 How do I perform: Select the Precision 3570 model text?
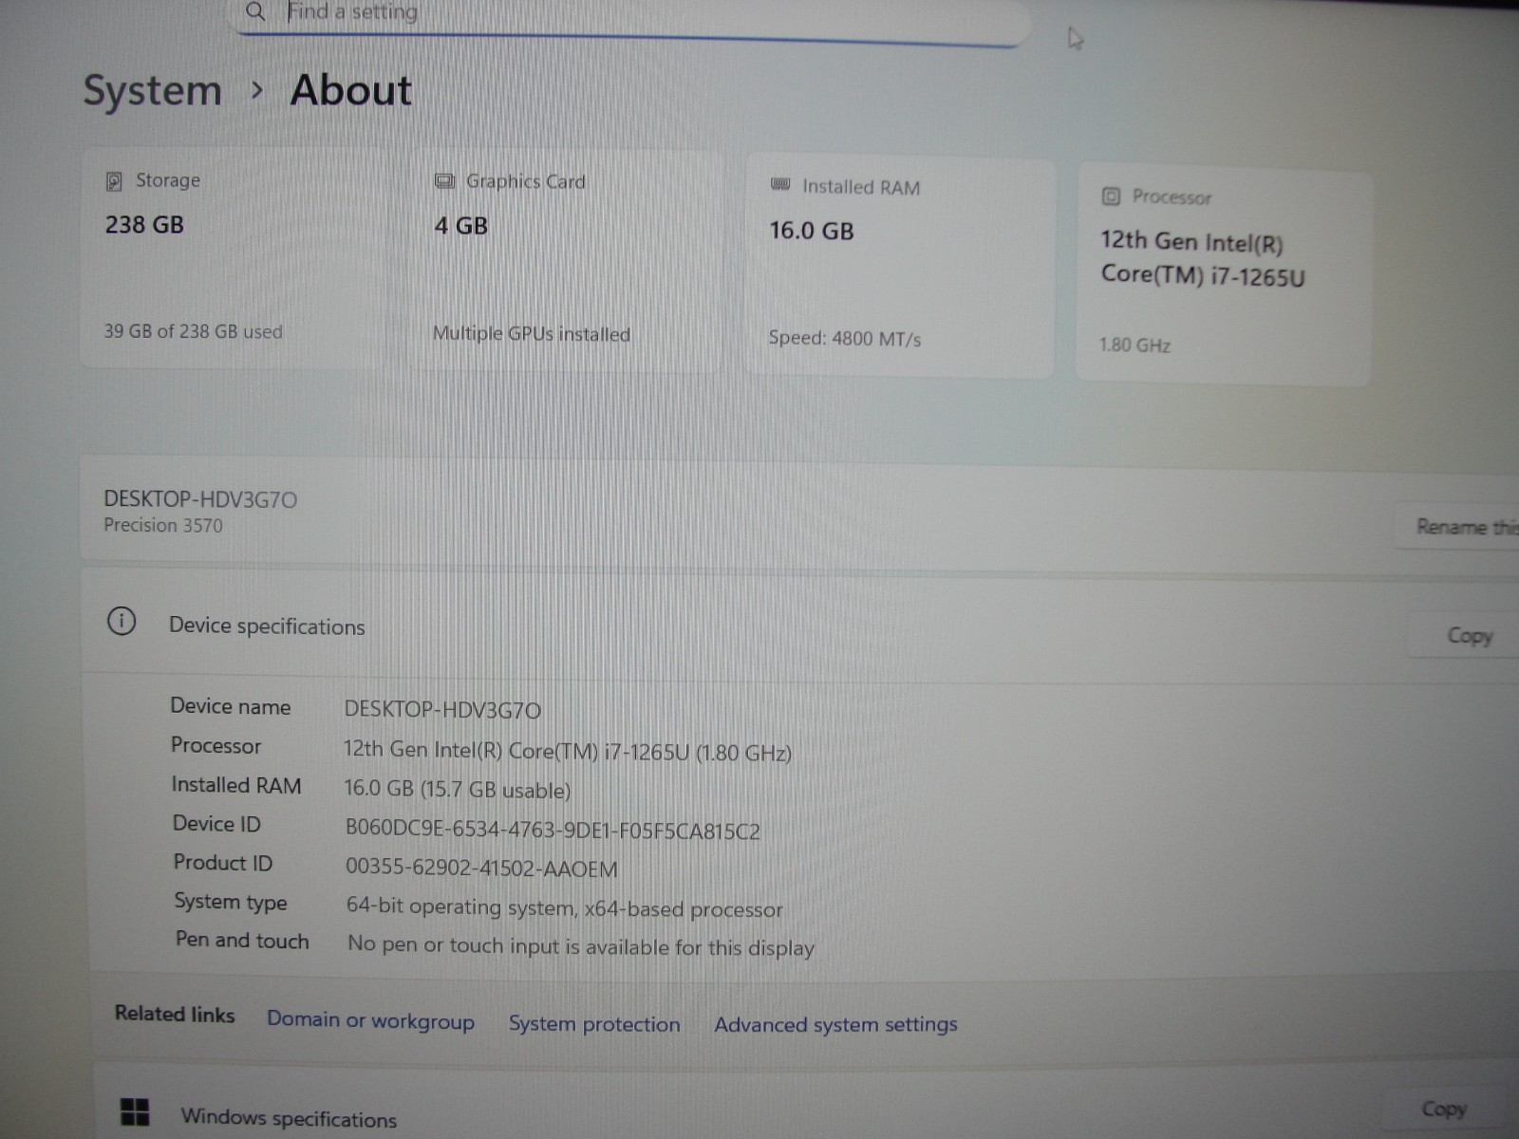click(163, 525)
